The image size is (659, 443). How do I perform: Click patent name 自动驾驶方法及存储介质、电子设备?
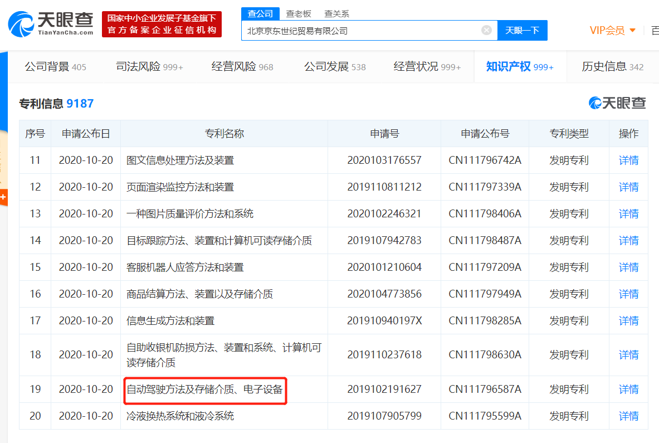click(204, 389)
